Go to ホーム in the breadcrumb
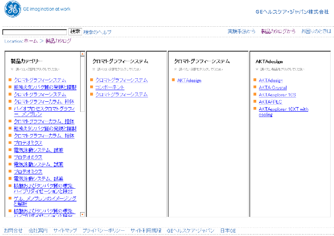This screenshot has width=334, height=236. click(x=31, y=41)
